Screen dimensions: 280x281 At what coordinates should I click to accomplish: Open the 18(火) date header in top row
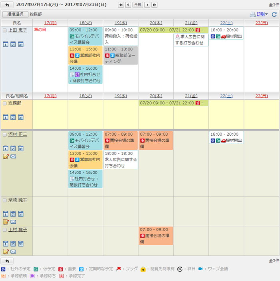(x=85, y=23)
